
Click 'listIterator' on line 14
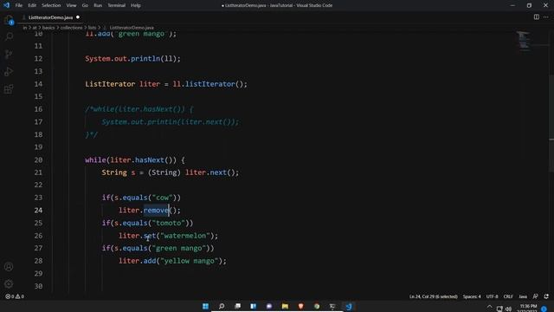coord(210,84)
